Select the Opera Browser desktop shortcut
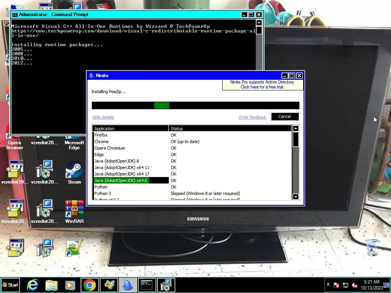 15,142
